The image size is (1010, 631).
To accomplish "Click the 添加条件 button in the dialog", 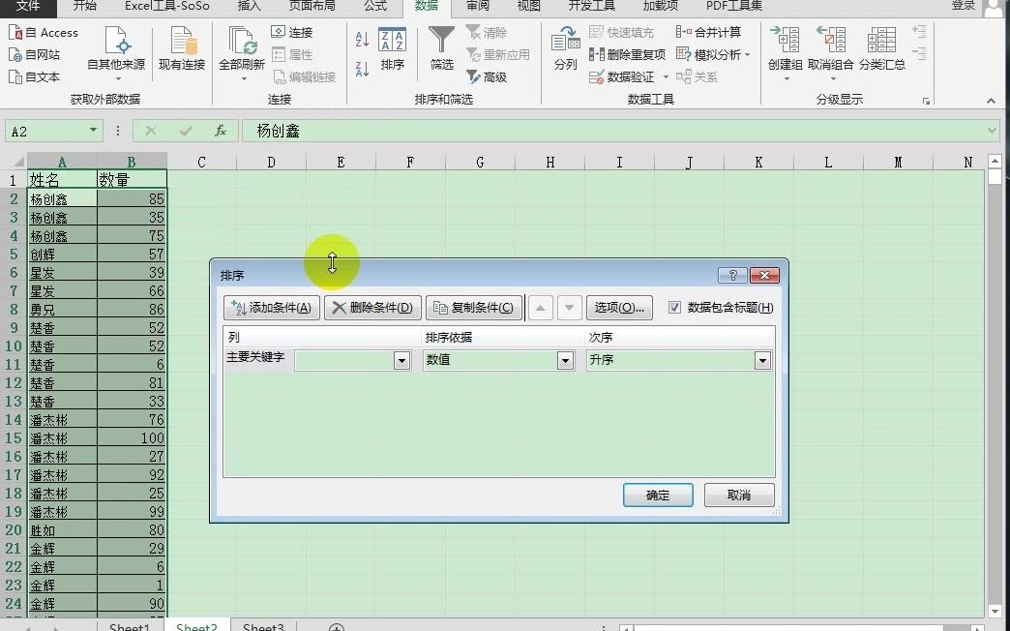I will [x=271, y=307].
